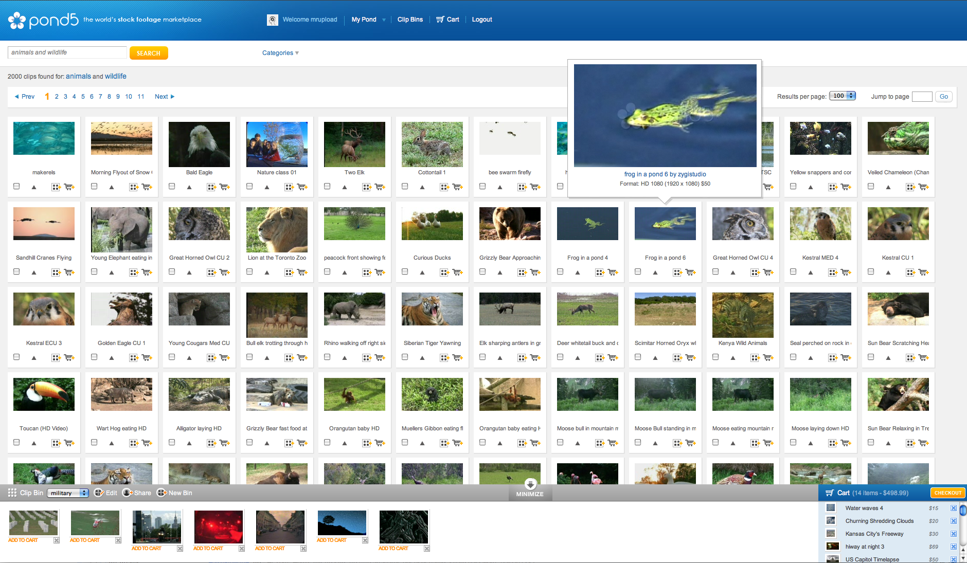Add Nature class 01 to clip bin
This screenshot has width=967, height=563.
[x=289, y=187]
